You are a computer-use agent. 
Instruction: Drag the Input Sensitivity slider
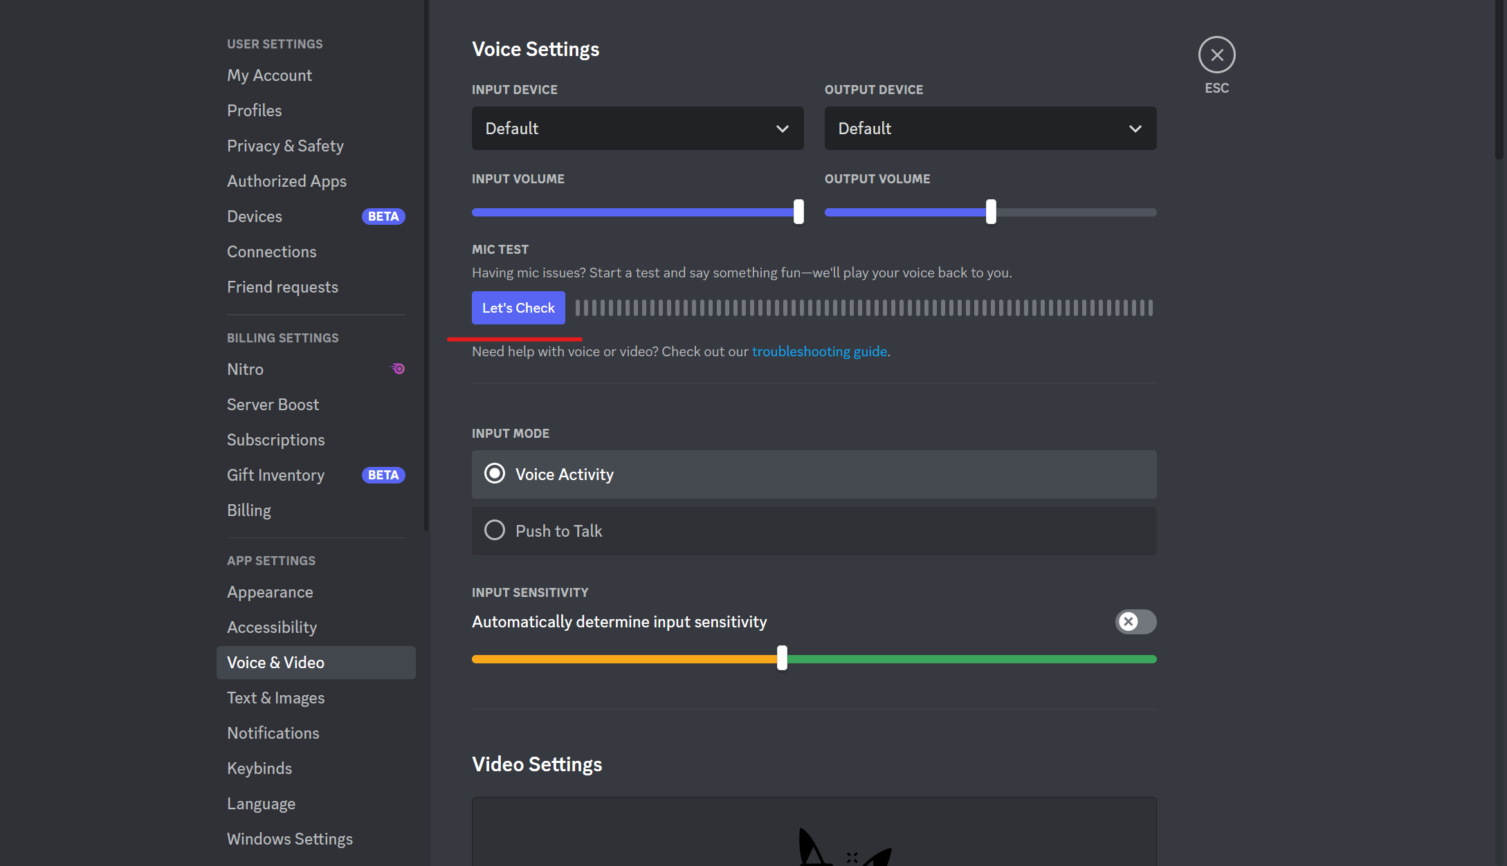[x=783, y=659]
